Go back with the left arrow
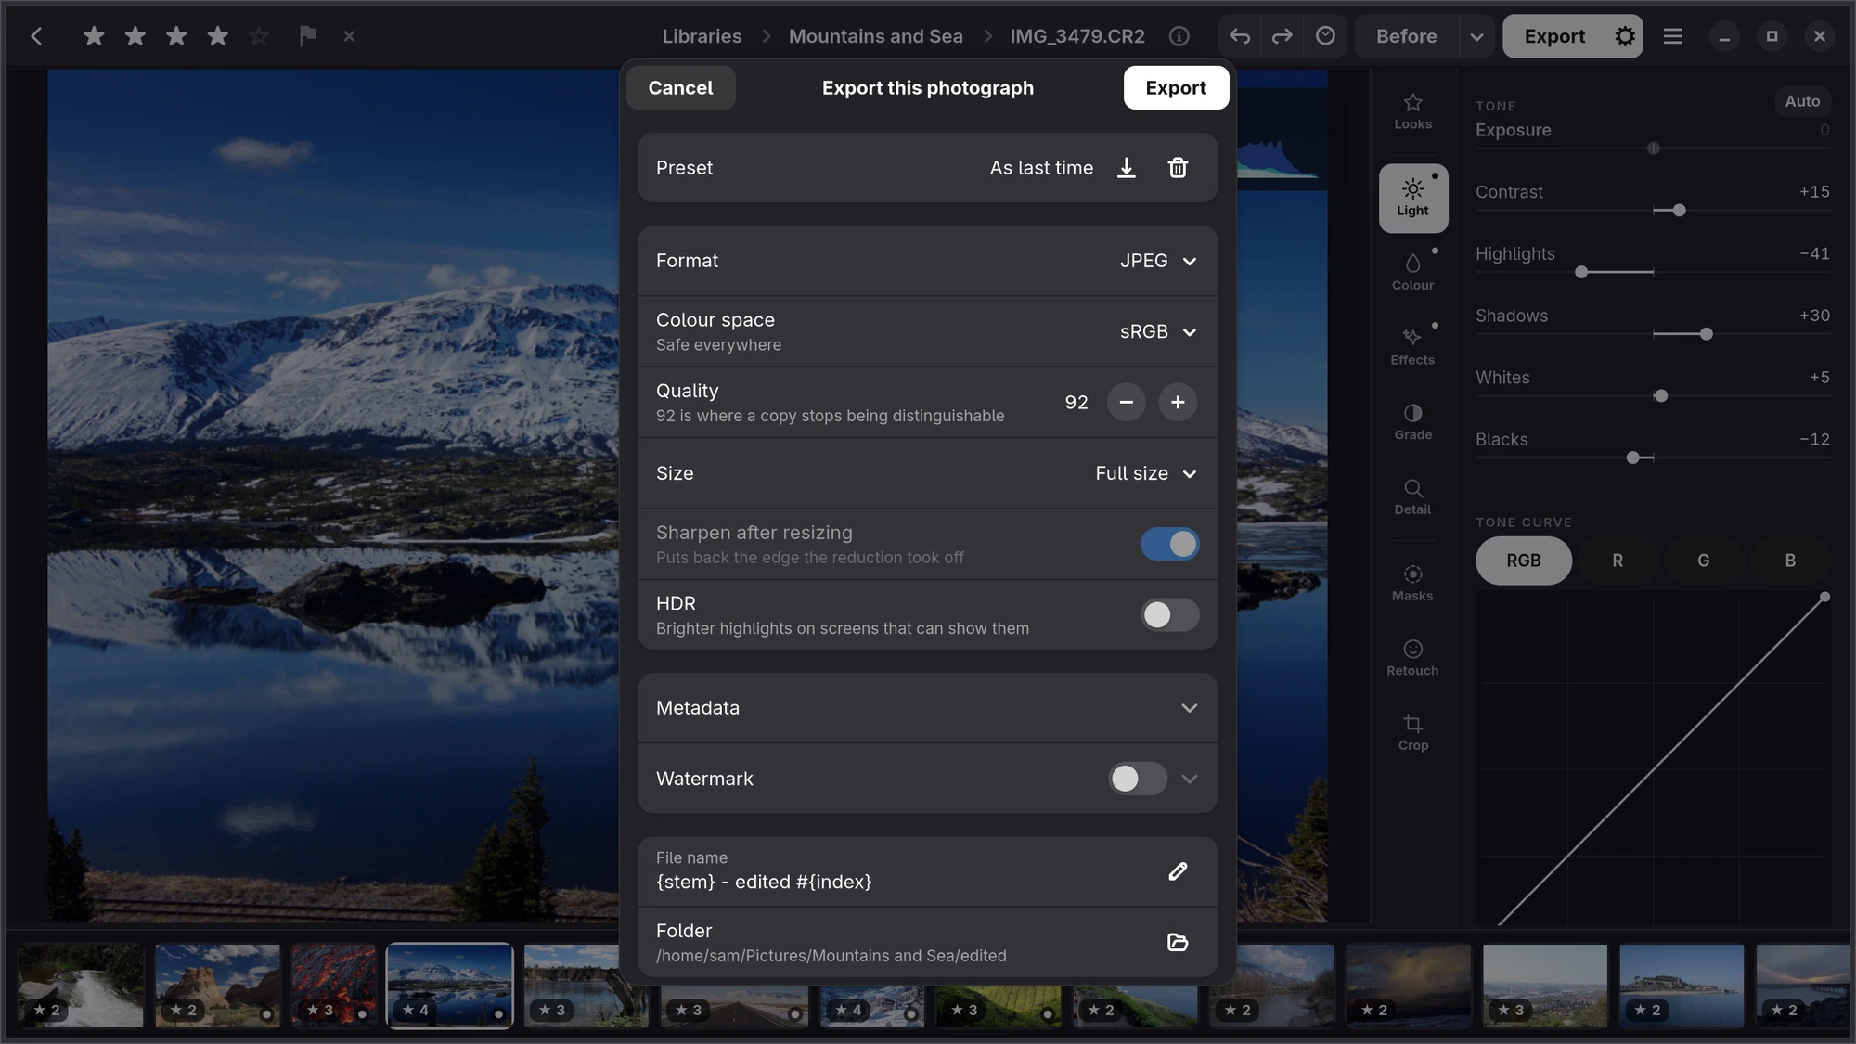The height and width of the screenshot is (1044, 1856). click(36, 36)
